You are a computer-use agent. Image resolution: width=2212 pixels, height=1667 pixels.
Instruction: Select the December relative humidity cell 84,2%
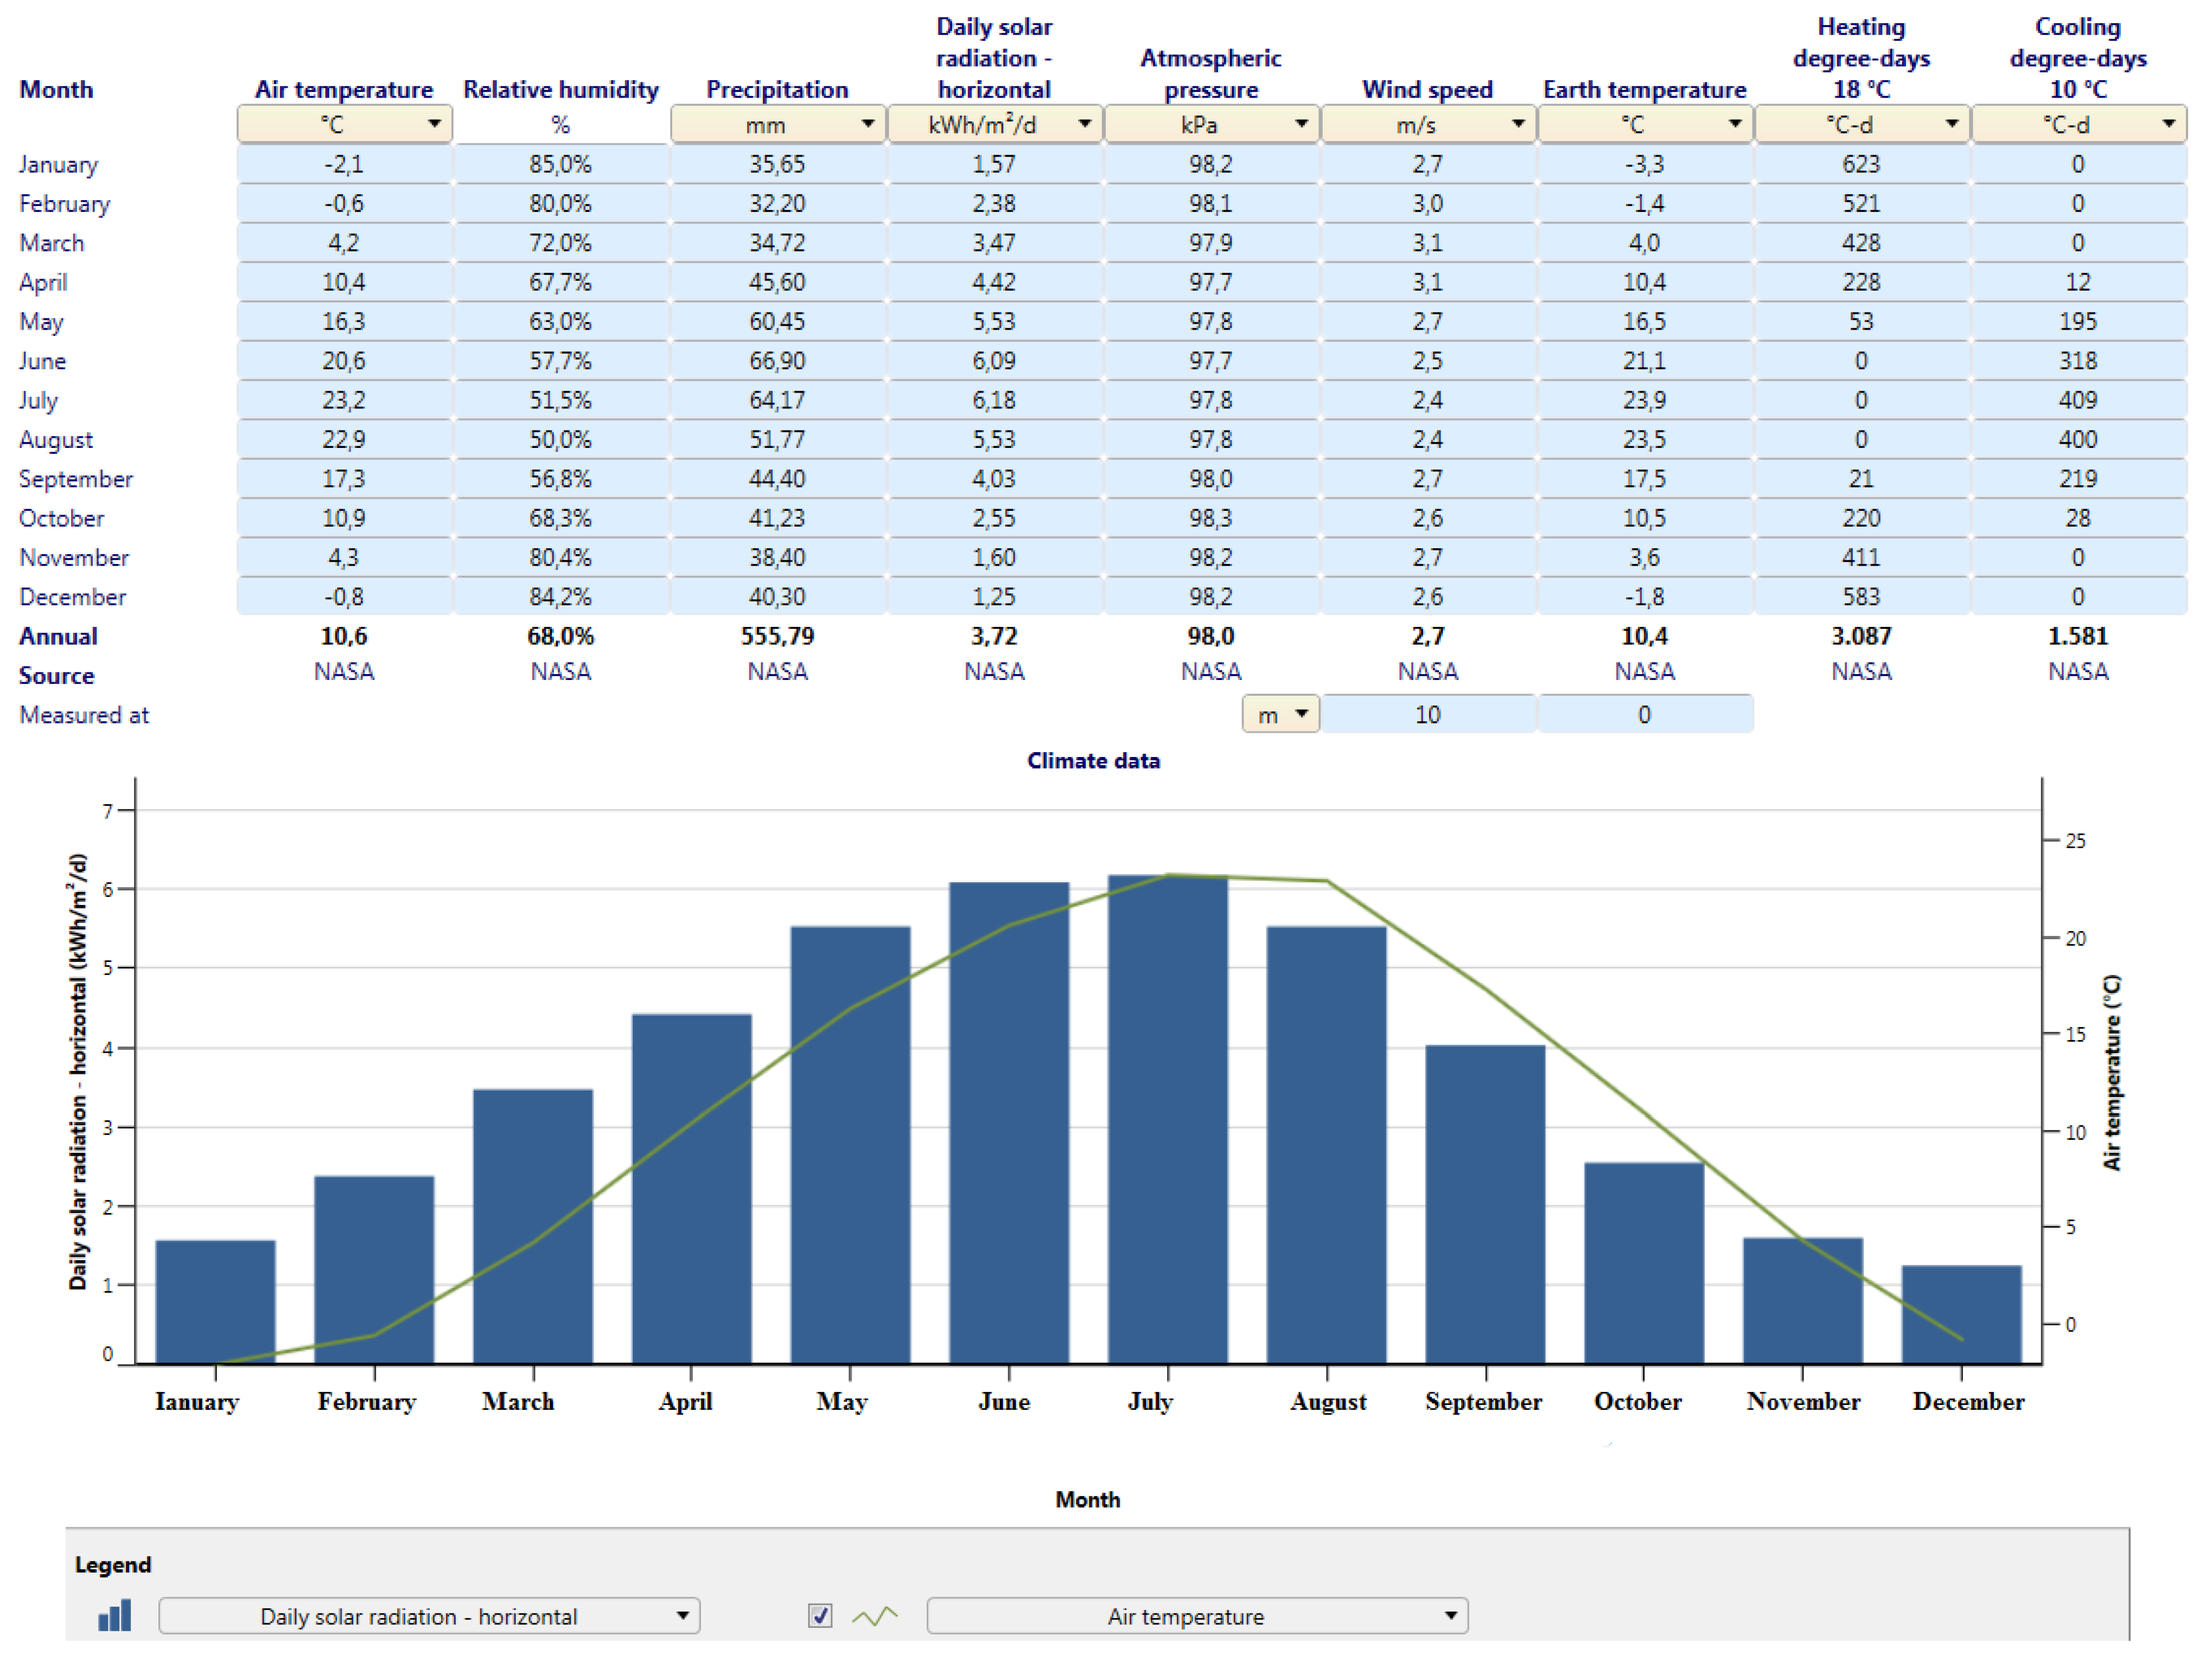pyautogui.click(x=560, y=597)
